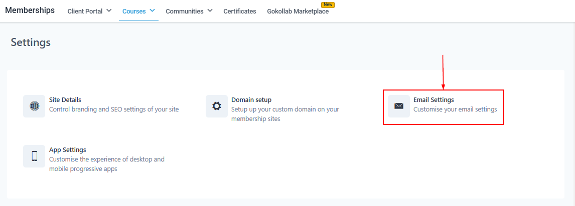Viewport: 575px width, 206px height.
Task: Open the Email Settings title link
Action: coord(434,100)
